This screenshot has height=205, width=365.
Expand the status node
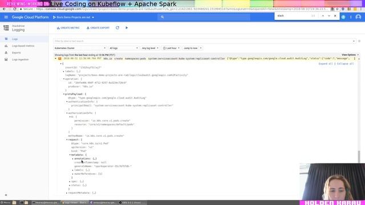pos(70,185)
